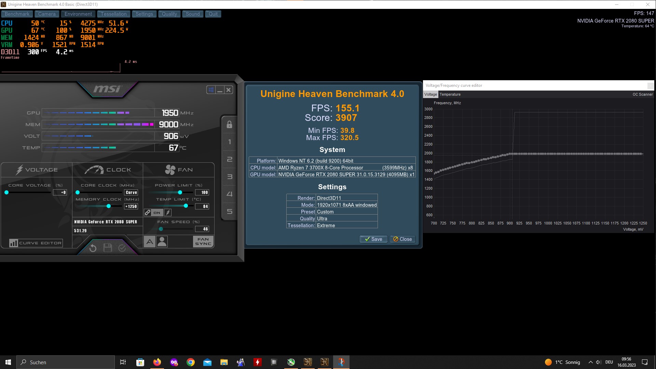Click the memory clock slider handle
656x369 pixels.
[x=109, y=206]
